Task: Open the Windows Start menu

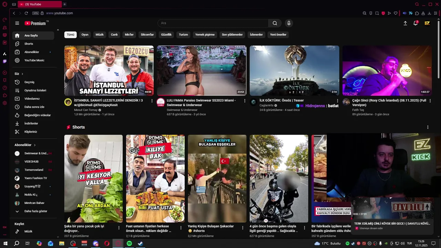Action: click(x=5, y=244)
